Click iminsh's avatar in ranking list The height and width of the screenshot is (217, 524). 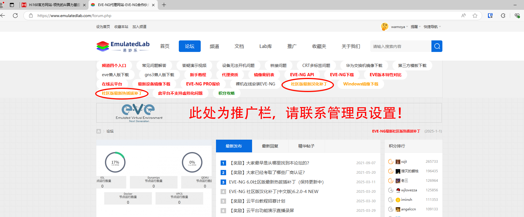click(x=398, y=200)
